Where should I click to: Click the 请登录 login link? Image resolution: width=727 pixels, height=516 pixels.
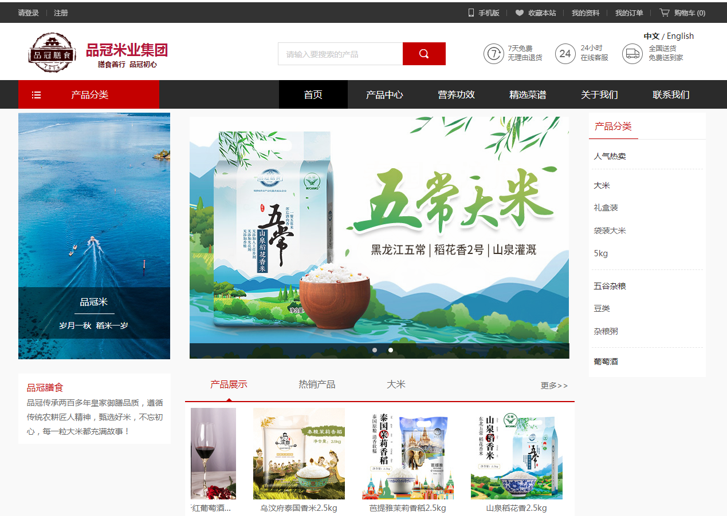point(29,13)
